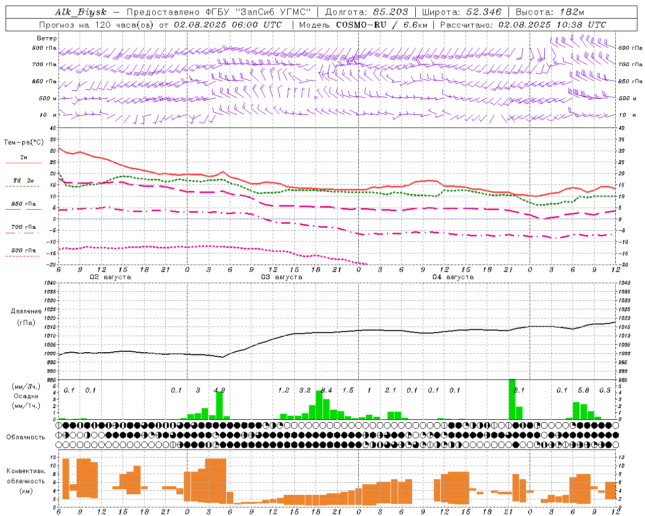Click the '1.2' precipitation value
The height and width of the screenshot is (516, 645).
tap(284, 391)
